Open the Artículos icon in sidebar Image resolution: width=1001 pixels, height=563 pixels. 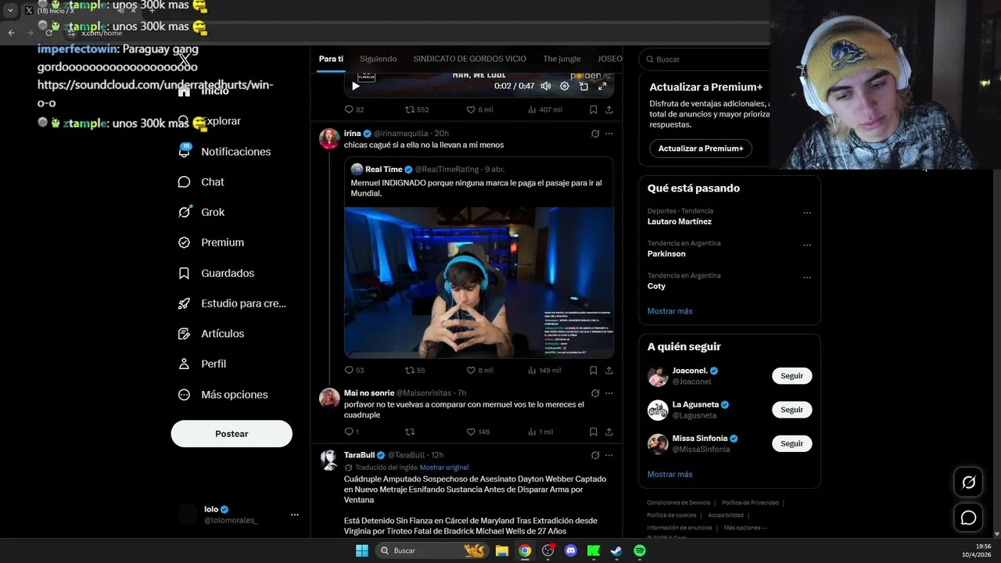(x=185, y=333)
